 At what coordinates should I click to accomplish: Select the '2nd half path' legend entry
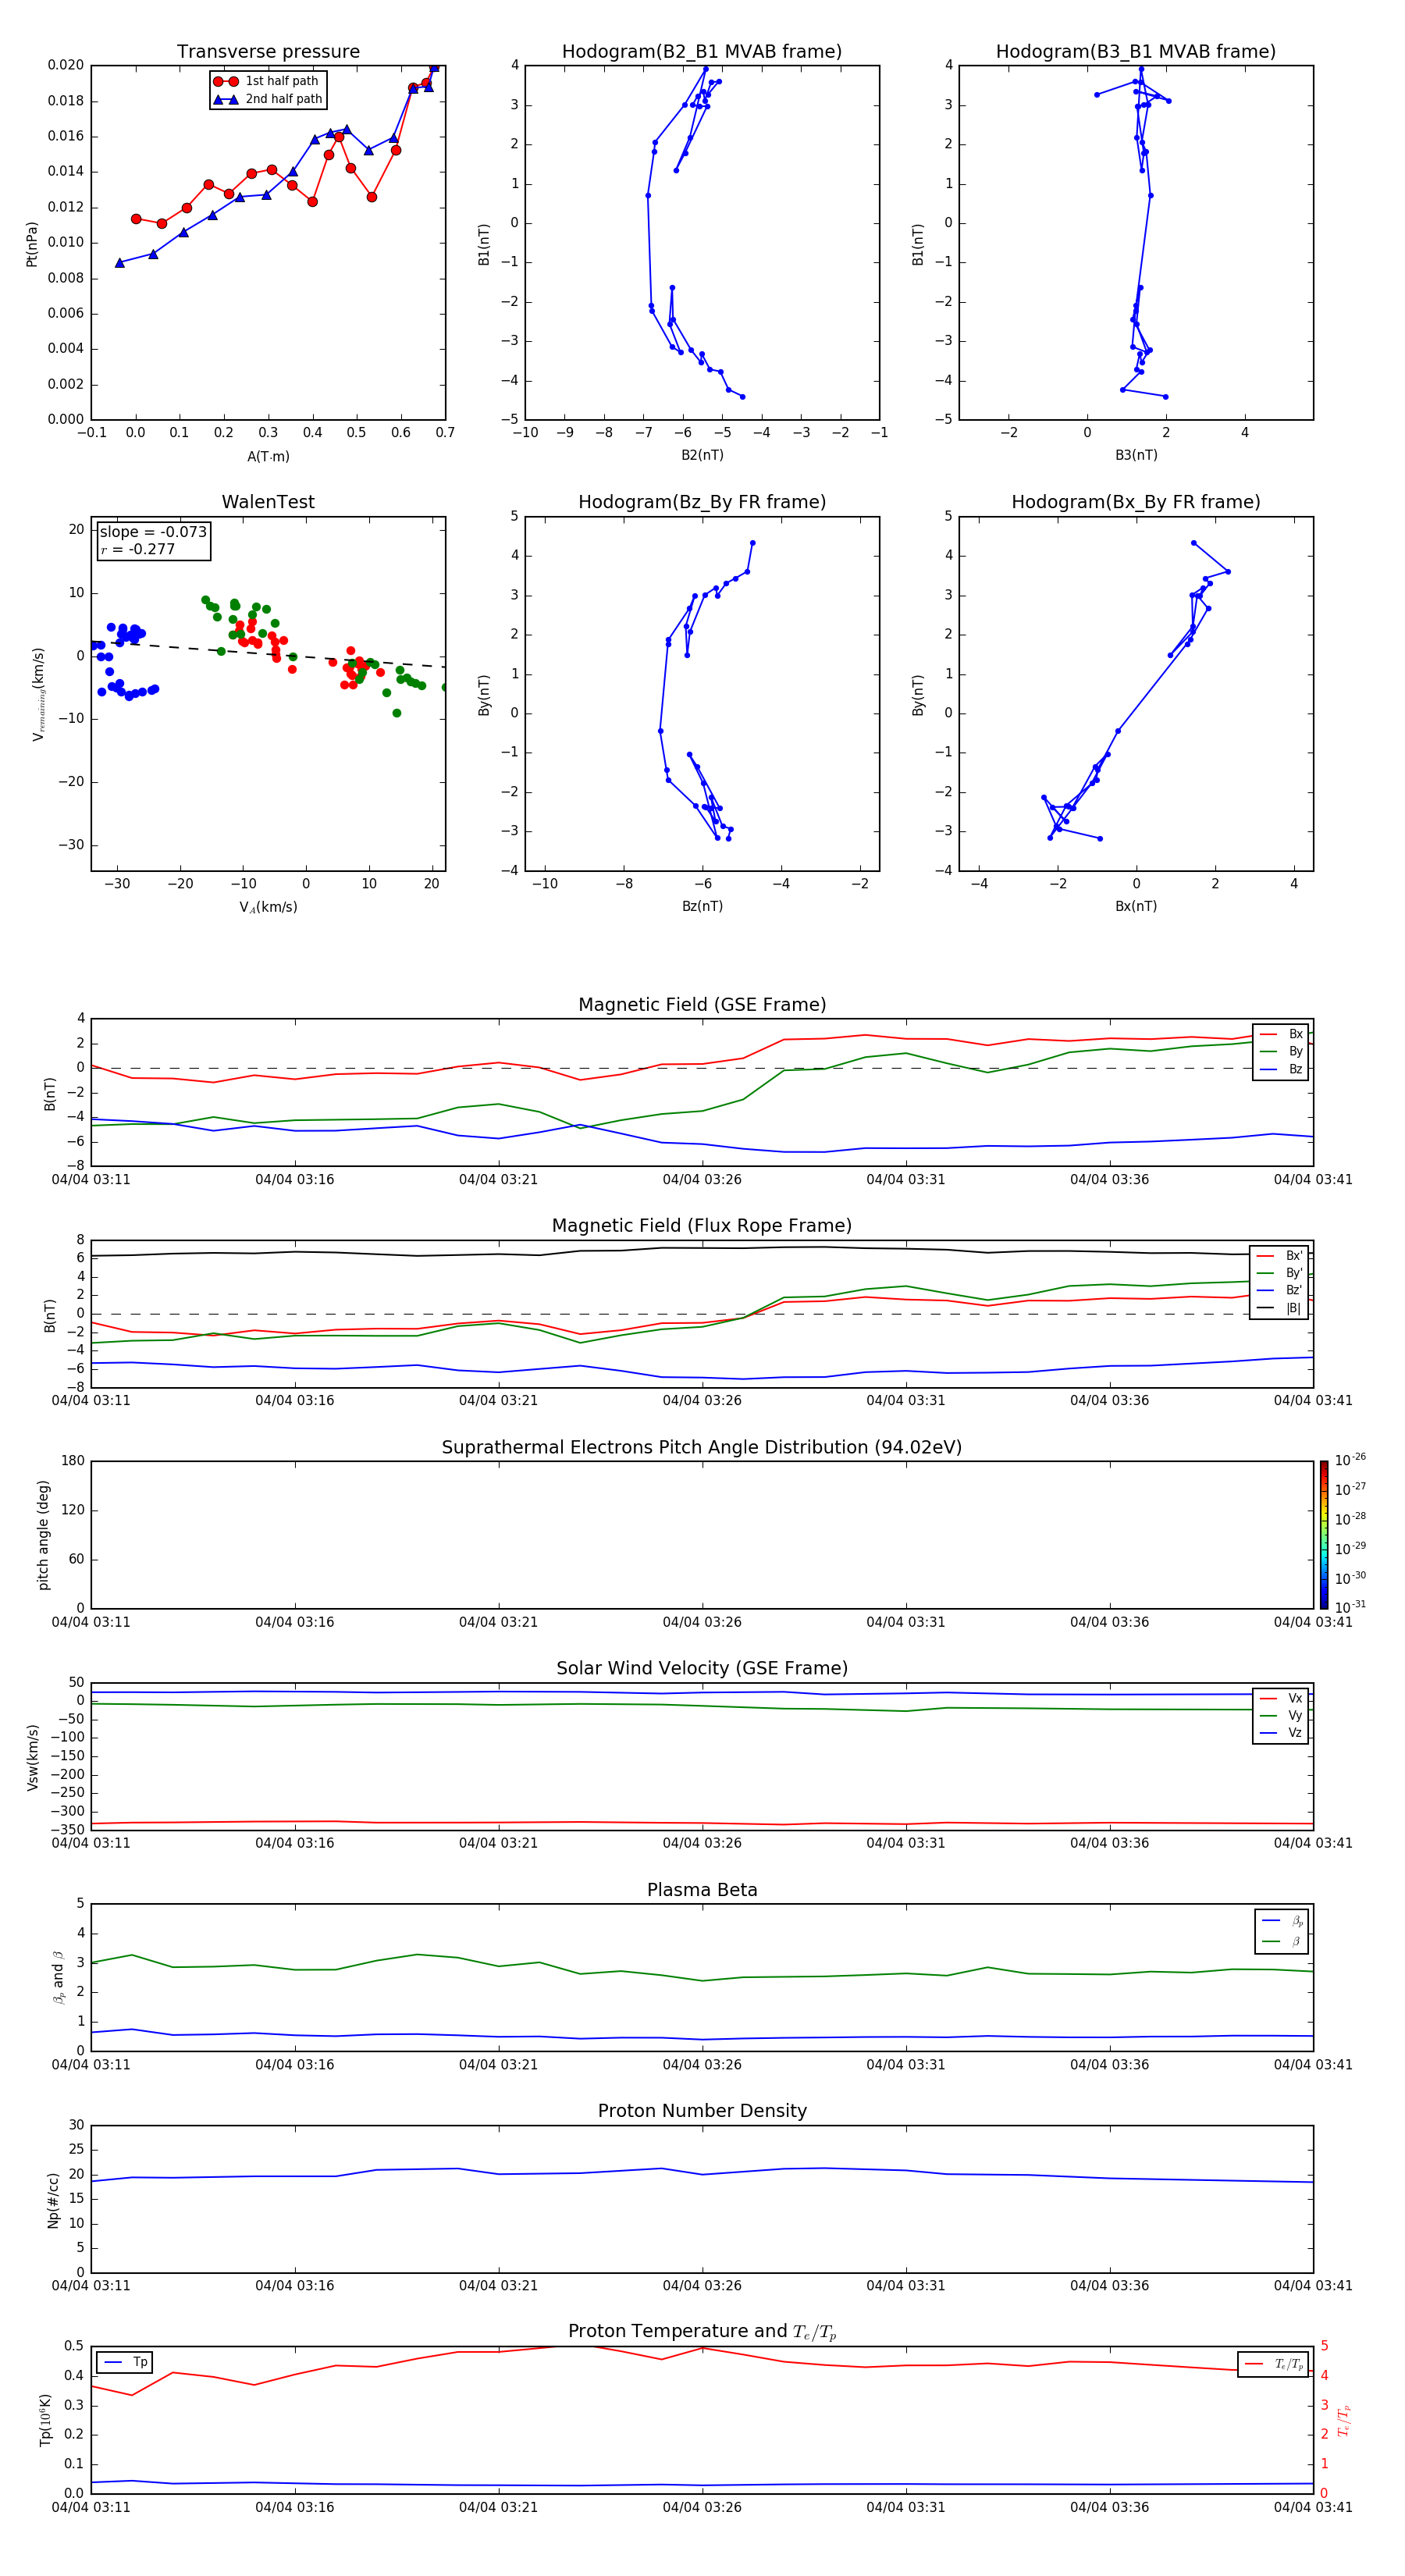click(268, 99)
